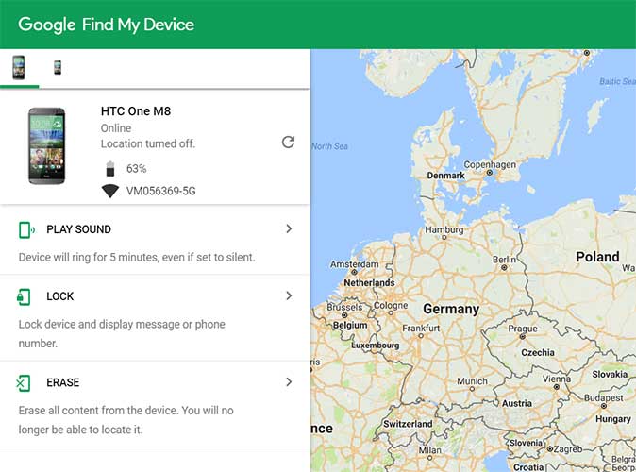Refresh the HTC One M8 device status
Viewport: 636px width, 472px height.
click(288, 142)
